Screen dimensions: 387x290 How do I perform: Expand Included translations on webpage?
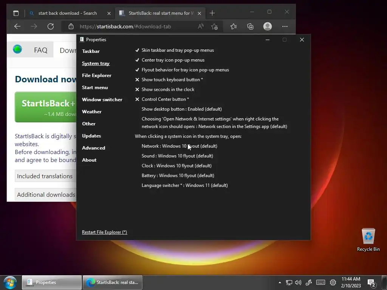click(45, 176)
